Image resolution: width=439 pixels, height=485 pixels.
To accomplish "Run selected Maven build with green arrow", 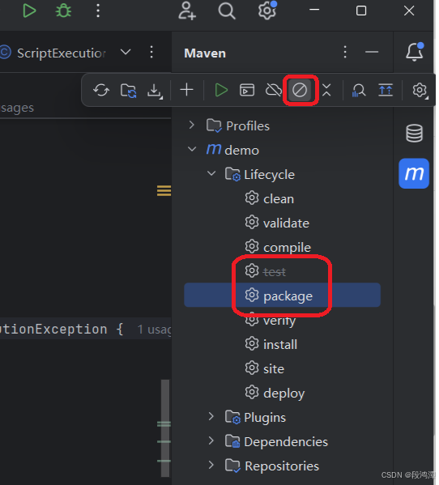I will click(221, 91).
